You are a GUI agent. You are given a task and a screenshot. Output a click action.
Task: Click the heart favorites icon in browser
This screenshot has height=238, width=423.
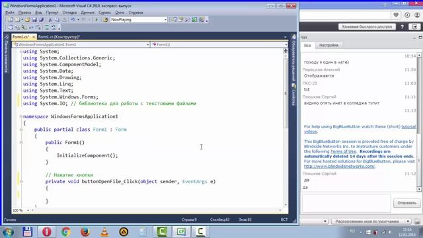pyautogui.click(x=396, y=15)
